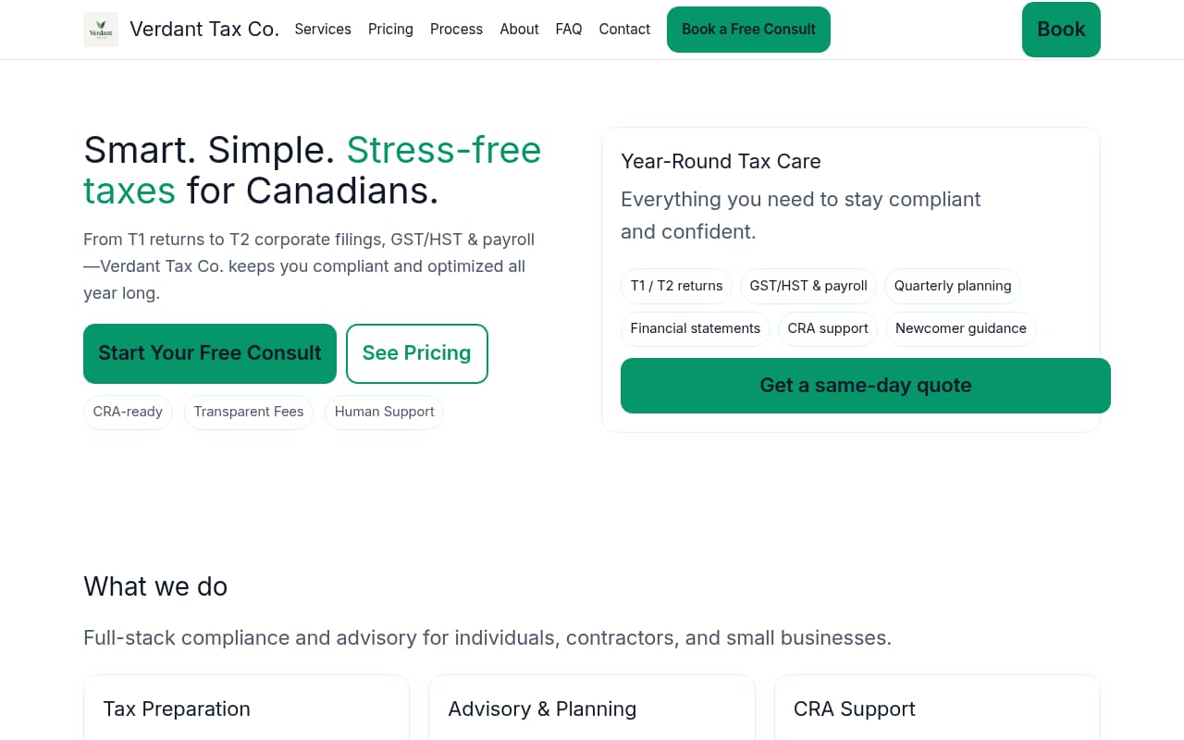Navigate to the Process page
The width and height of the screenshot is (1184, 740).
pyautogui.click(x=456, y=29)
